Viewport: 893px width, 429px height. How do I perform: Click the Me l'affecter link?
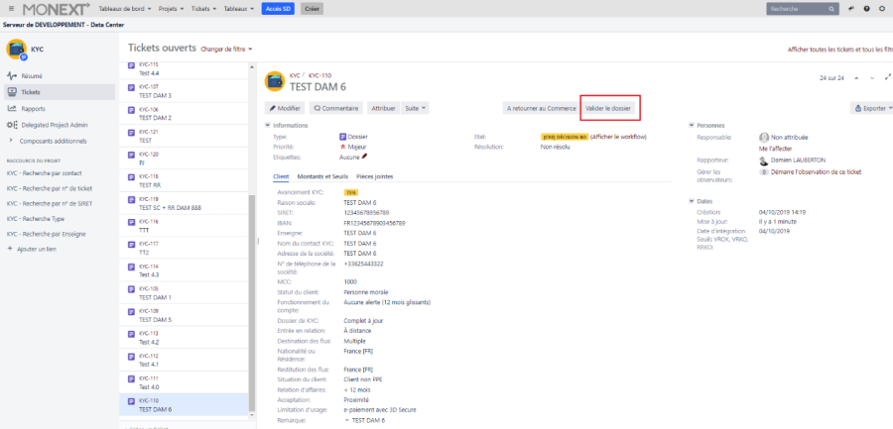[775, 148]
